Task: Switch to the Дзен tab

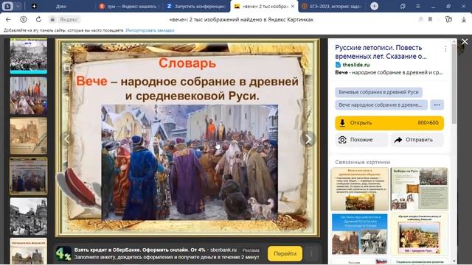Action: (x=61, y=6)
